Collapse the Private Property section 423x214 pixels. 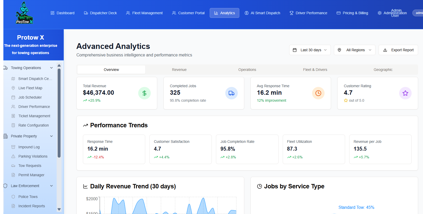[51, 136]
